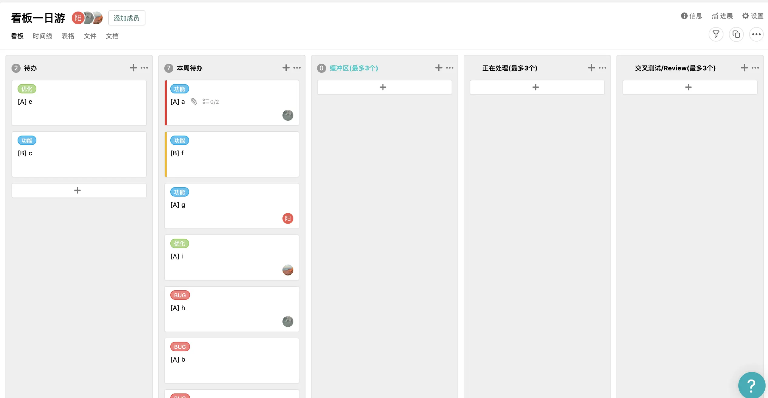Expand the 缓冲区 column options menu
The width and height of the screenshot is (768, 398).
point(450,68)
